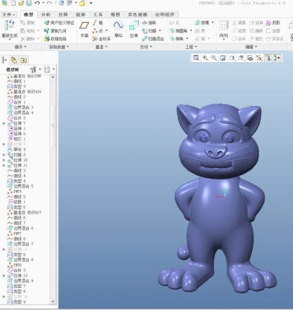Select the 拉伸 (Extrude) tool in ribbon
Screen dimensions: 293x310
[x=134, y=29]
